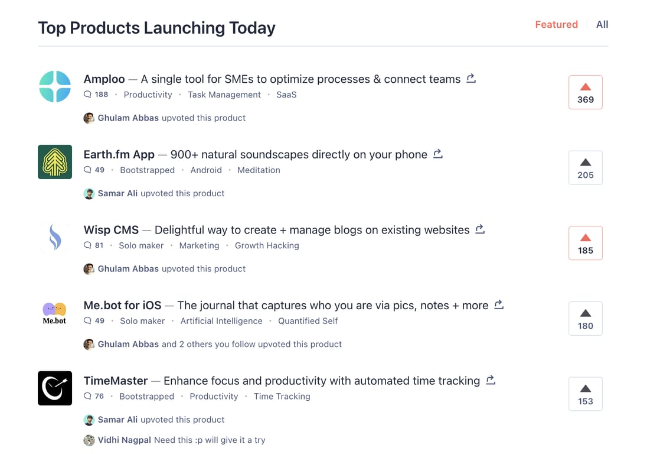Switch to the Featured tab
The height and width of the screenshot is (454, 647).
[556, 24]
